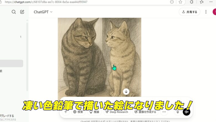
Task: Open browser settings and more menu
Action: click(211, 2)
